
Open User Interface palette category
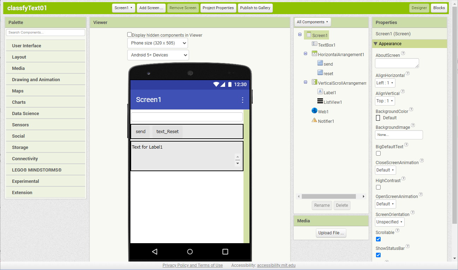click(46, 46)
